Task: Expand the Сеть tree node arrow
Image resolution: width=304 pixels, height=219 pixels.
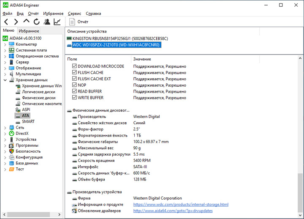Action: pyautogui.click(x=5, y=128)
